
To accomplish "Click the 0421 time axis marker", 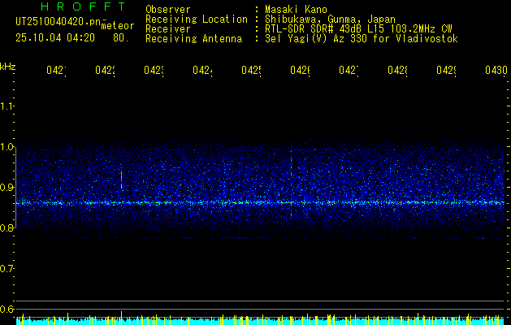I will tap(56, 71).
